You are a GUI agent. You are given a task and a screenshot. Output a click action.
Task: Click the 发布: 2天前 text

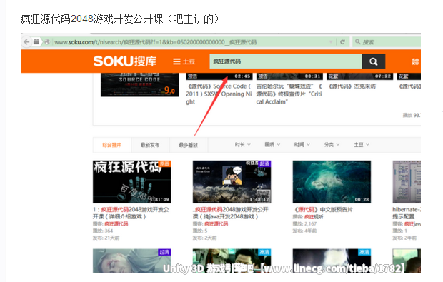[x=205, y=238]
